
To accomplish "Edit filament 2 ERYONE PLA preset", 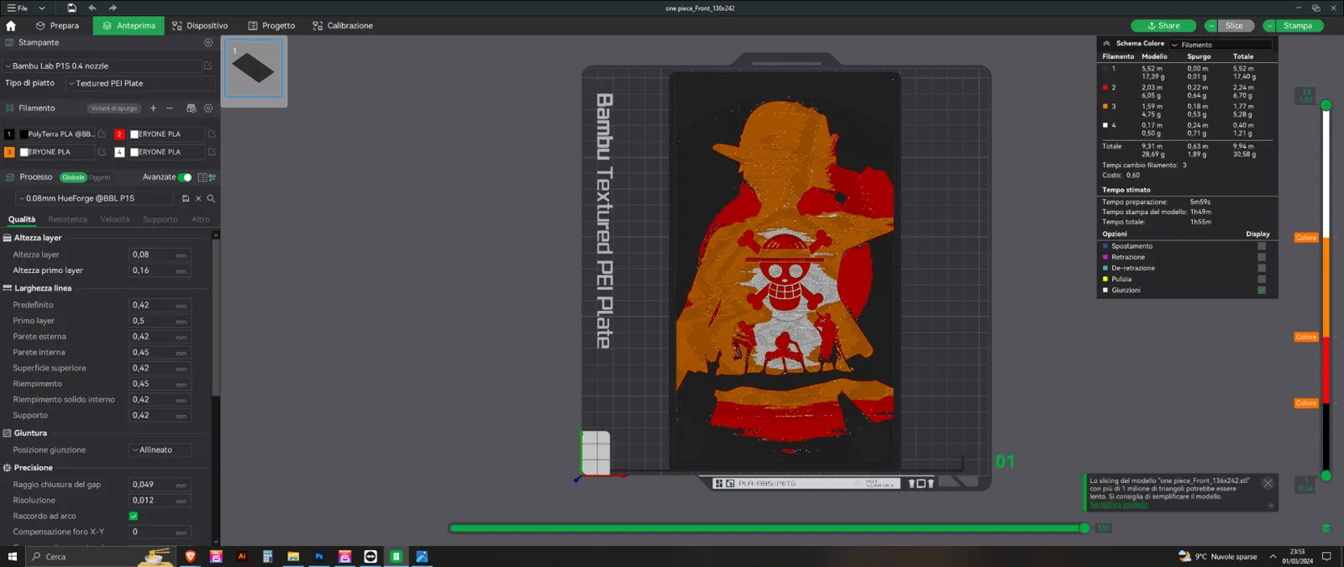I will (x=212, y=134).
